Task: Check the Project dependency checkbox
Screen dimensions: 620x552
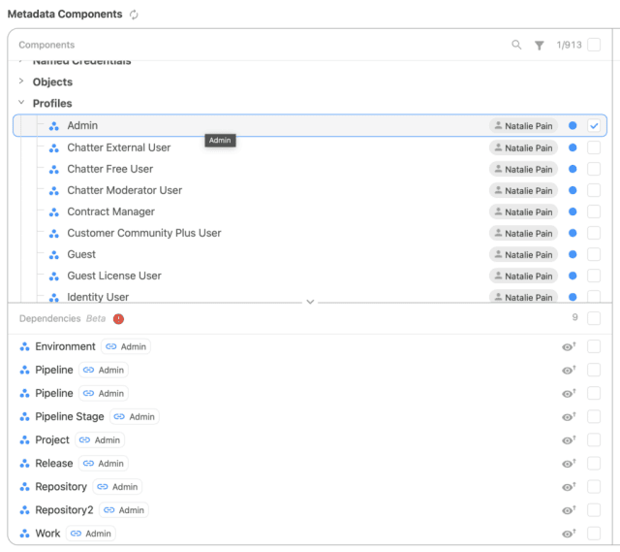Action: point(594,439)
